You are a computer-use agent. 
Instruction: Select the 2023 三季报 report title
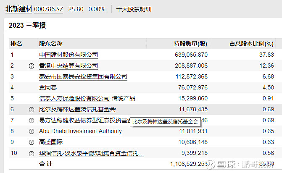click(x=27, y=25)
